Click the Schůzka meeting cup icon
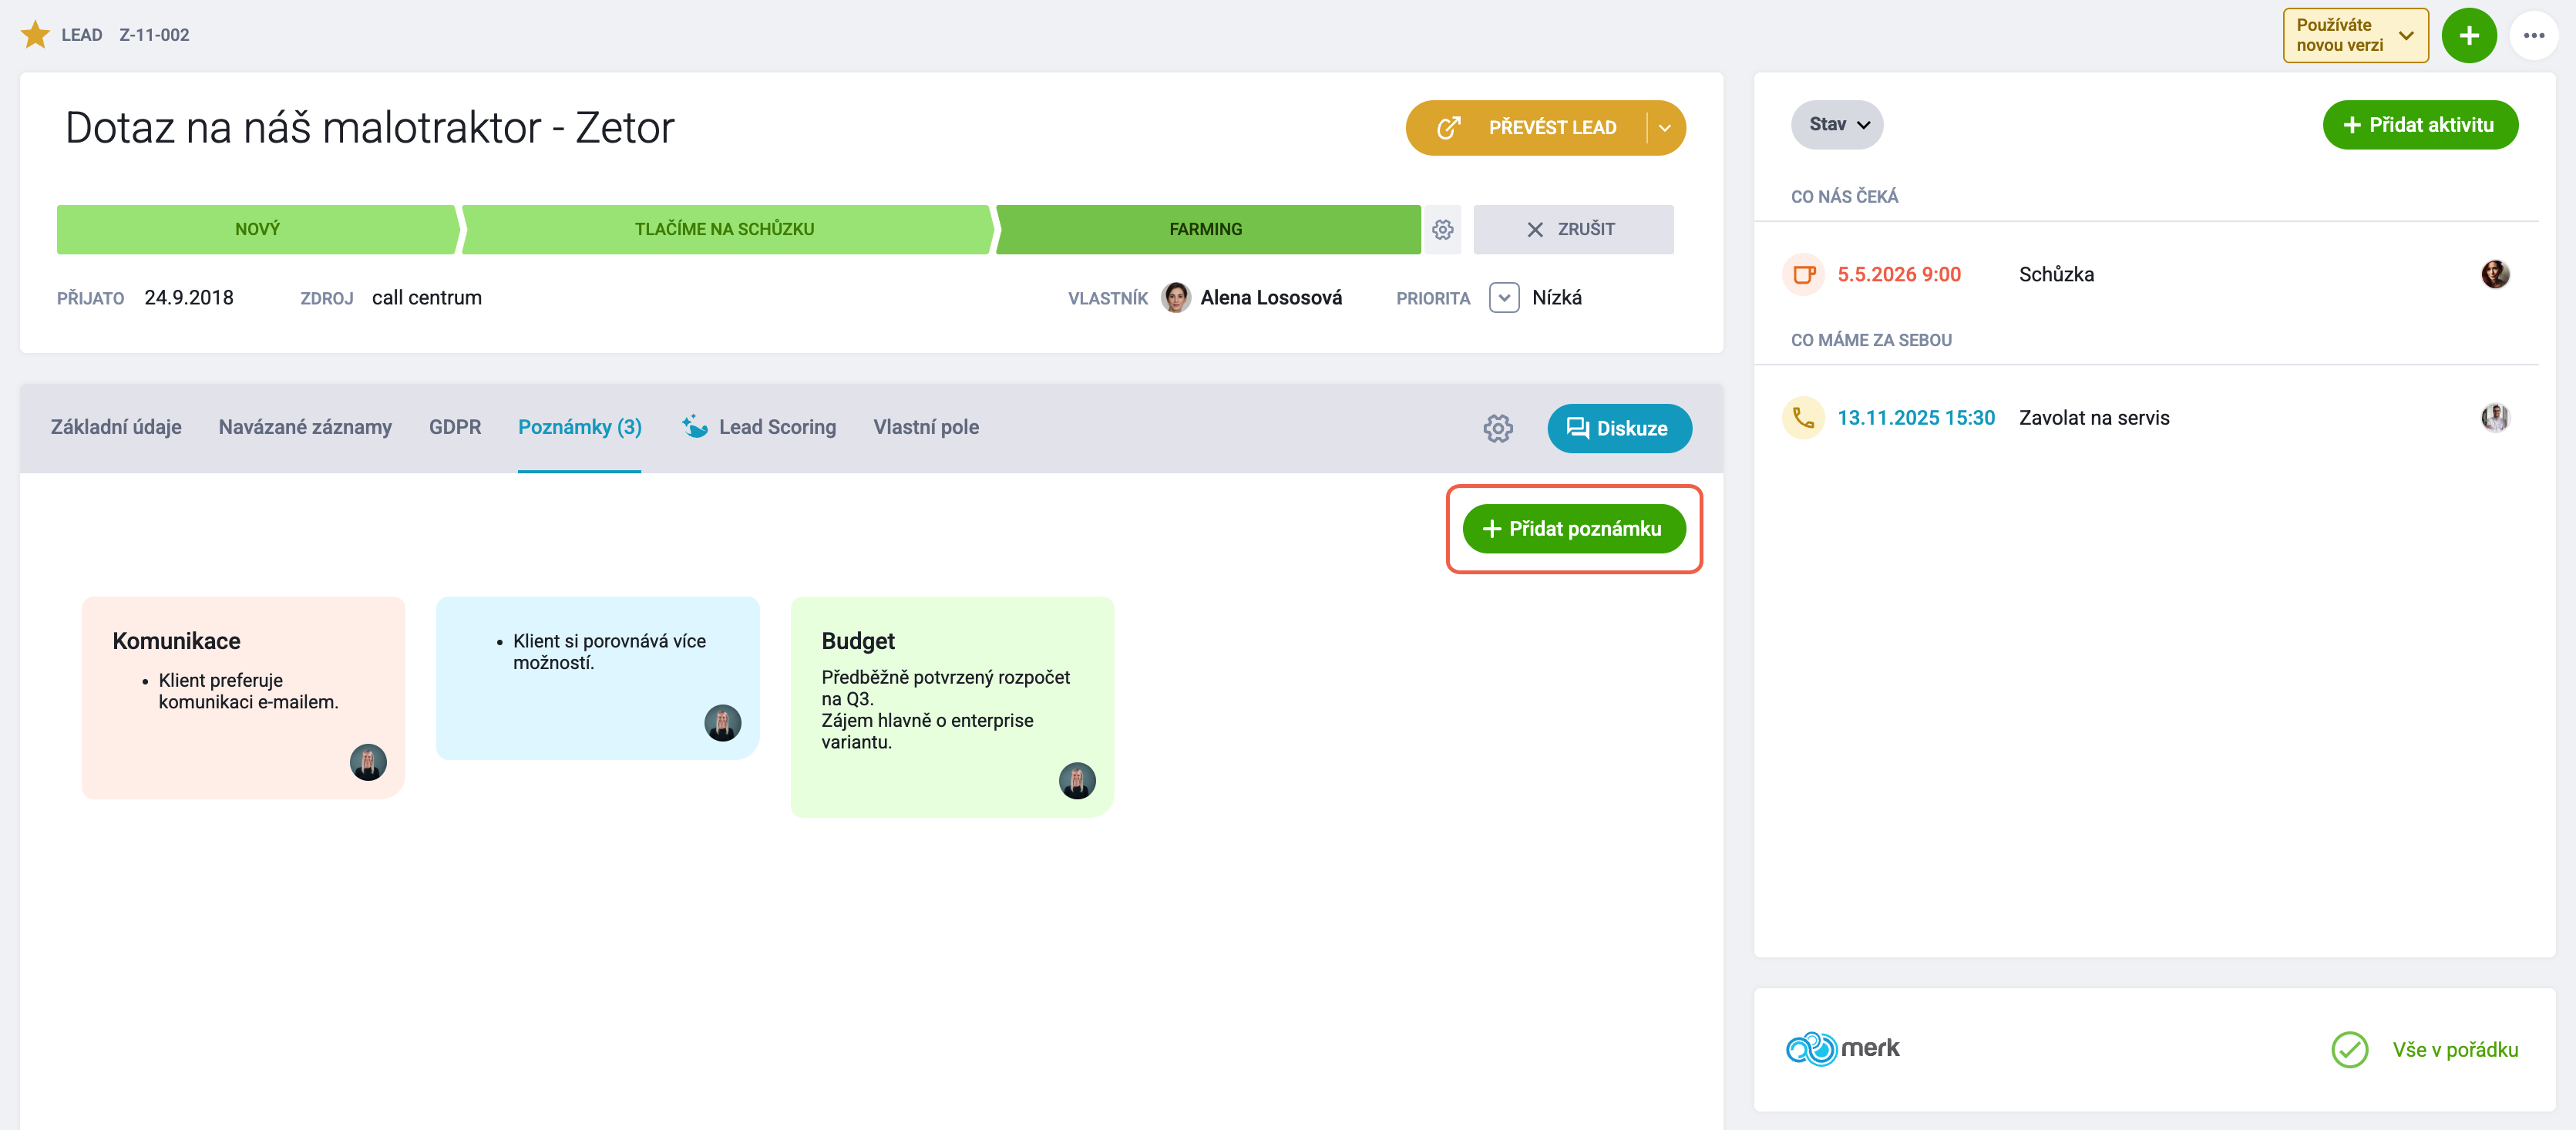The image size is (2576, 1130). [1804, 274]
